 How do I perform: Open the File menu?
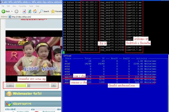pos(3,6)
